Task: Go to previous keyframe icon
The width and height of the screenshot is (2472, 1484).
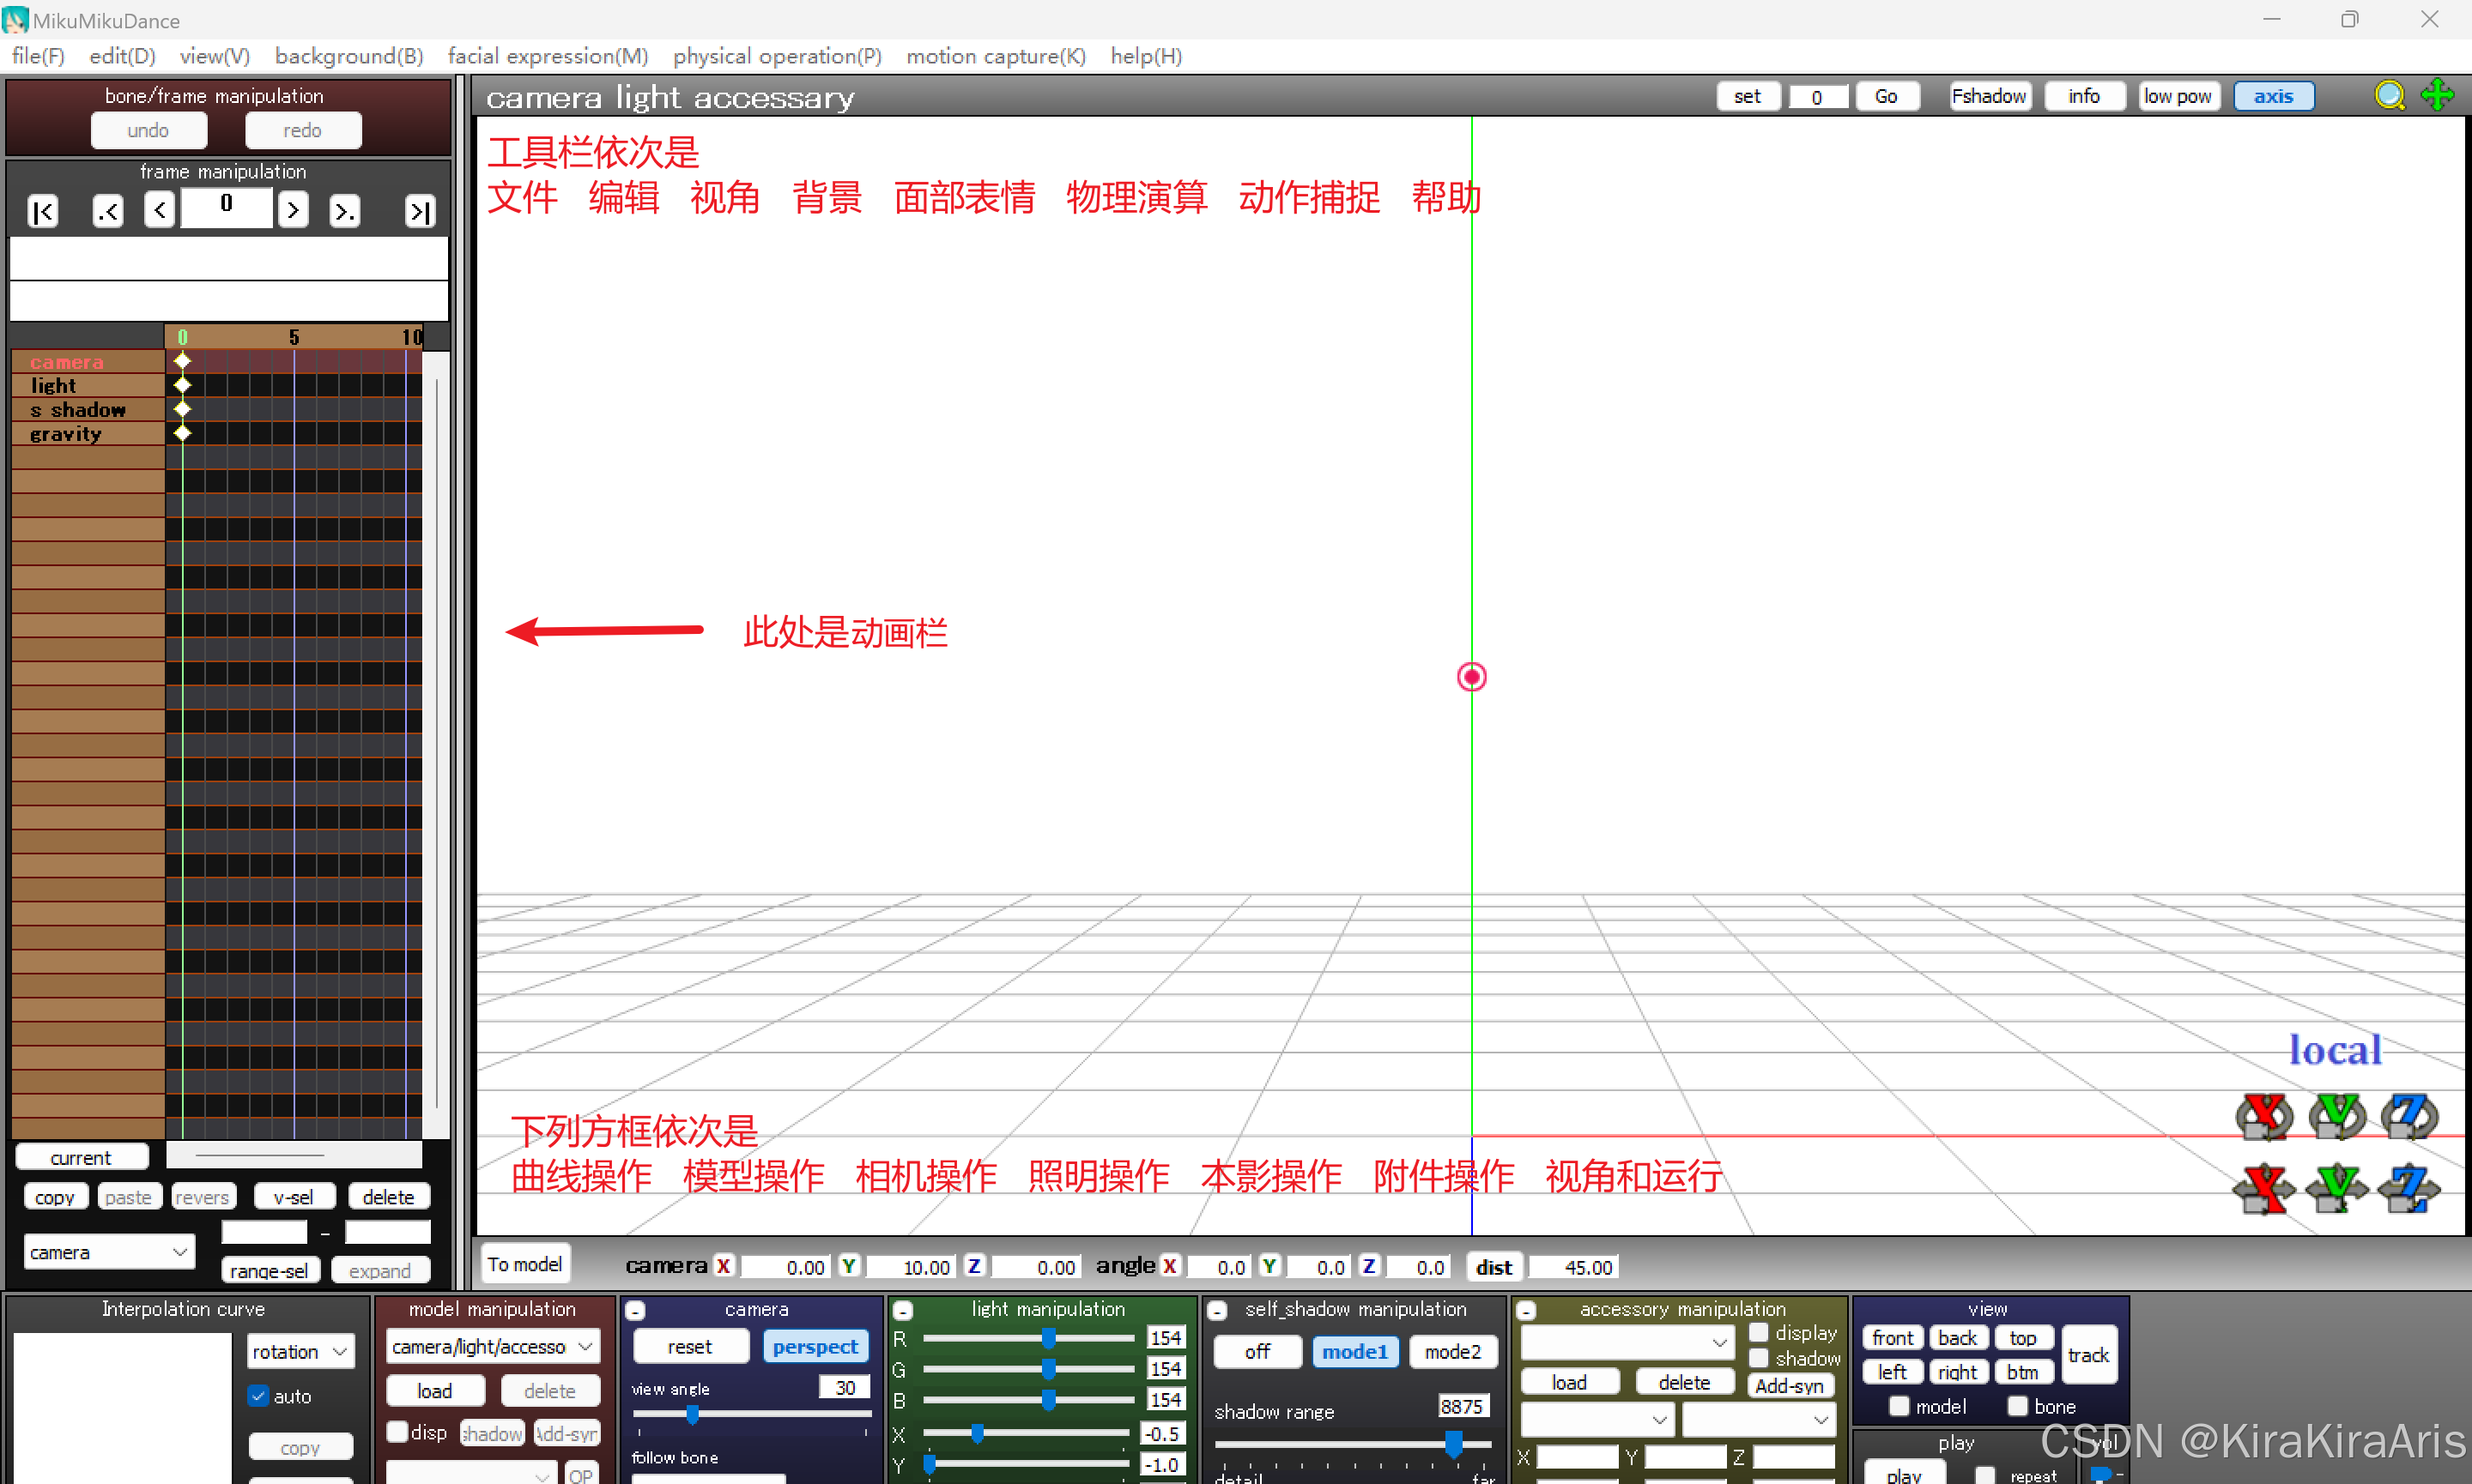Action: [x=107, y=211]
